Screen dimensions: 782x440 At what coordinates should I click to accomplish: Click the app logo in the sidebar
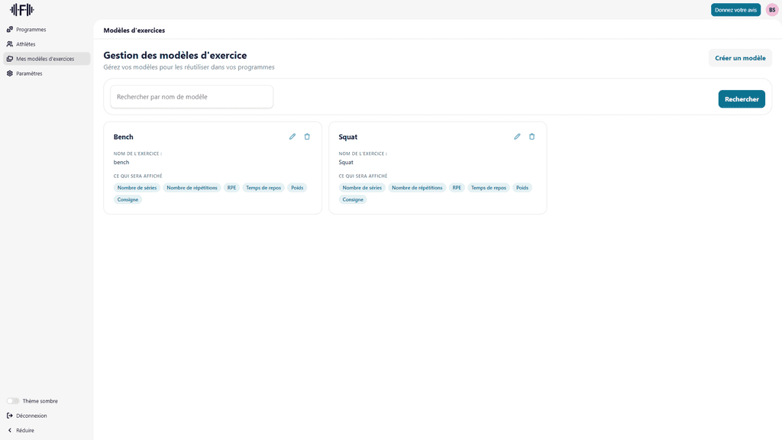pyautogui.click(x=21, y=10)
